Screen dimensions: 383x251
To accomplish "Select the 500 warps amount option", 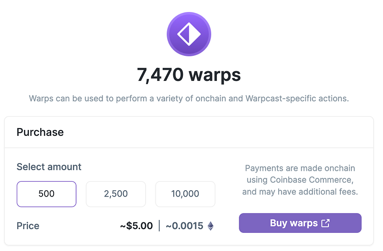I will click(x=46, y=194).
